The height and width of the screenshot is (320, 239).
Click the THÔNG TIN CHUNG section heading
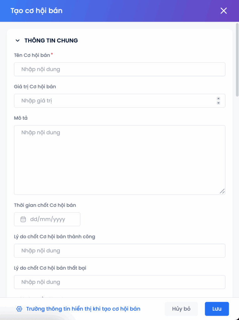click(51, 41)
